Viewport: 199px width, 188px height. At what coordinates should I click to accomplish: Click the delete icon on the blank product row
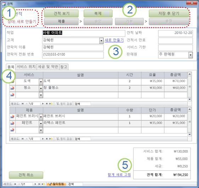pos(12,130)
